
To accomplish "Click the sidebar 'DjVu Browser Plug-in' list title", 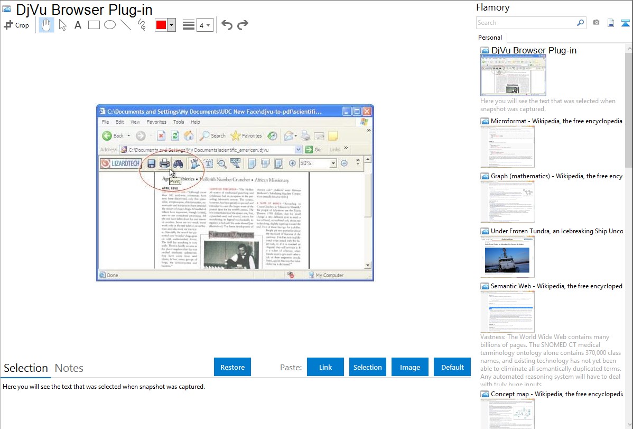I will pyautogui.click(x=534, y=51).
